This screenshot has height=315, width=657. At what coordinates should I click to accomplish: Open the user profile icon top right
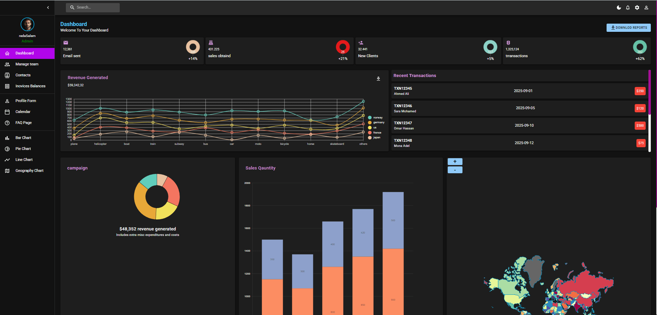click(x=646, y=7)
